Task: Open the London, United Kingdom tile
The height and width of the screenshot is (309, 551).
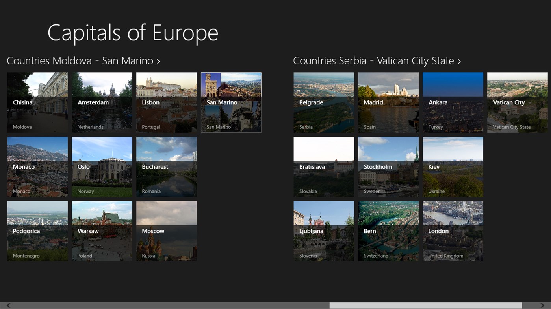Action: [453, 231]
